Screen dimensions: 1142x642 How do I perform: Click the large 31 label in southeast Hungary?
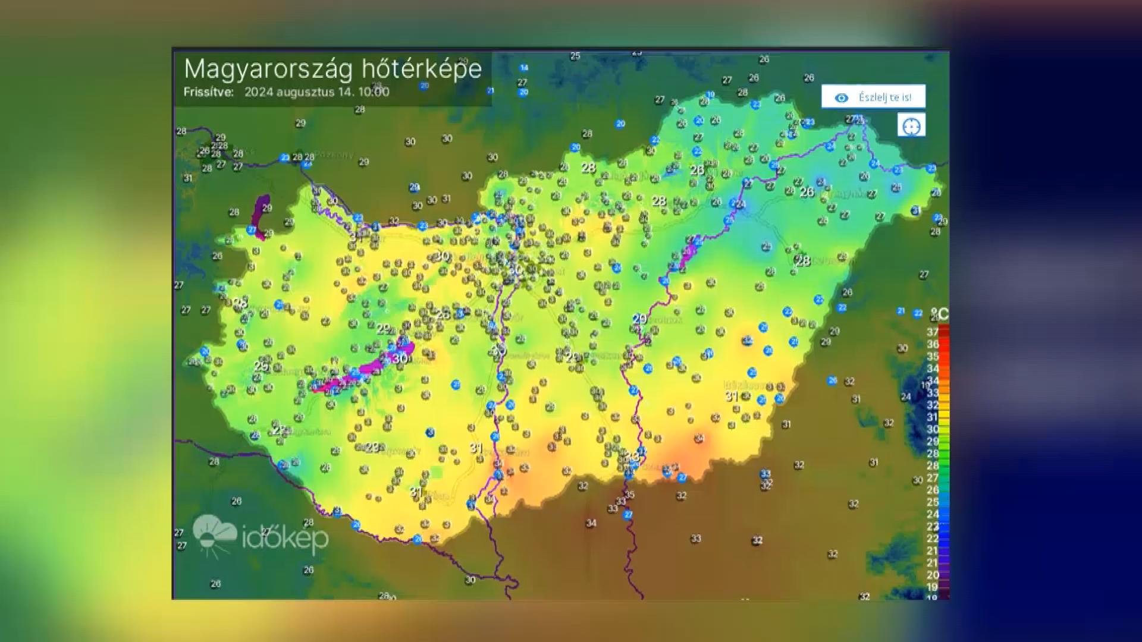732,396
